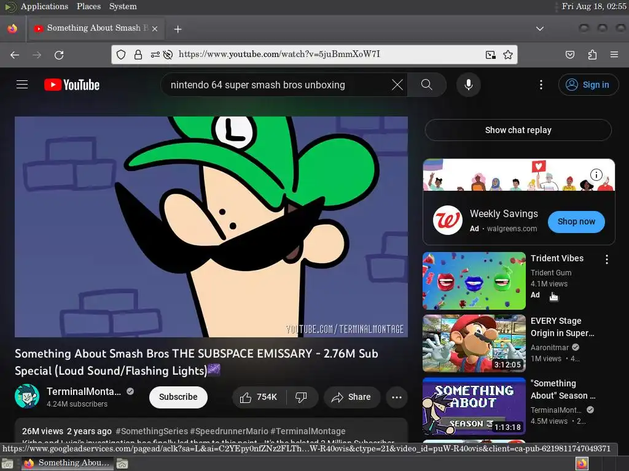Click the #SpeedrunnerMario hashtag

pyautogui.click(x=229, y=431)
